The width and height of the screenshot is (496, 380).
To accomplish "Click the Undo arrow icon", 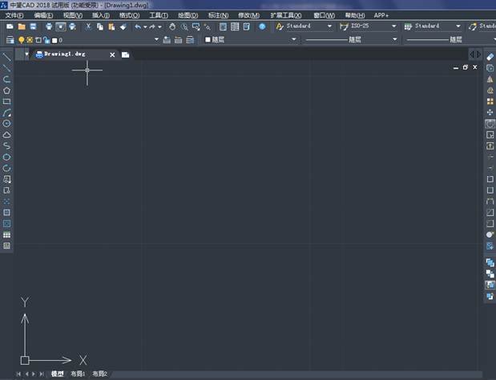I will coord(138,26).
